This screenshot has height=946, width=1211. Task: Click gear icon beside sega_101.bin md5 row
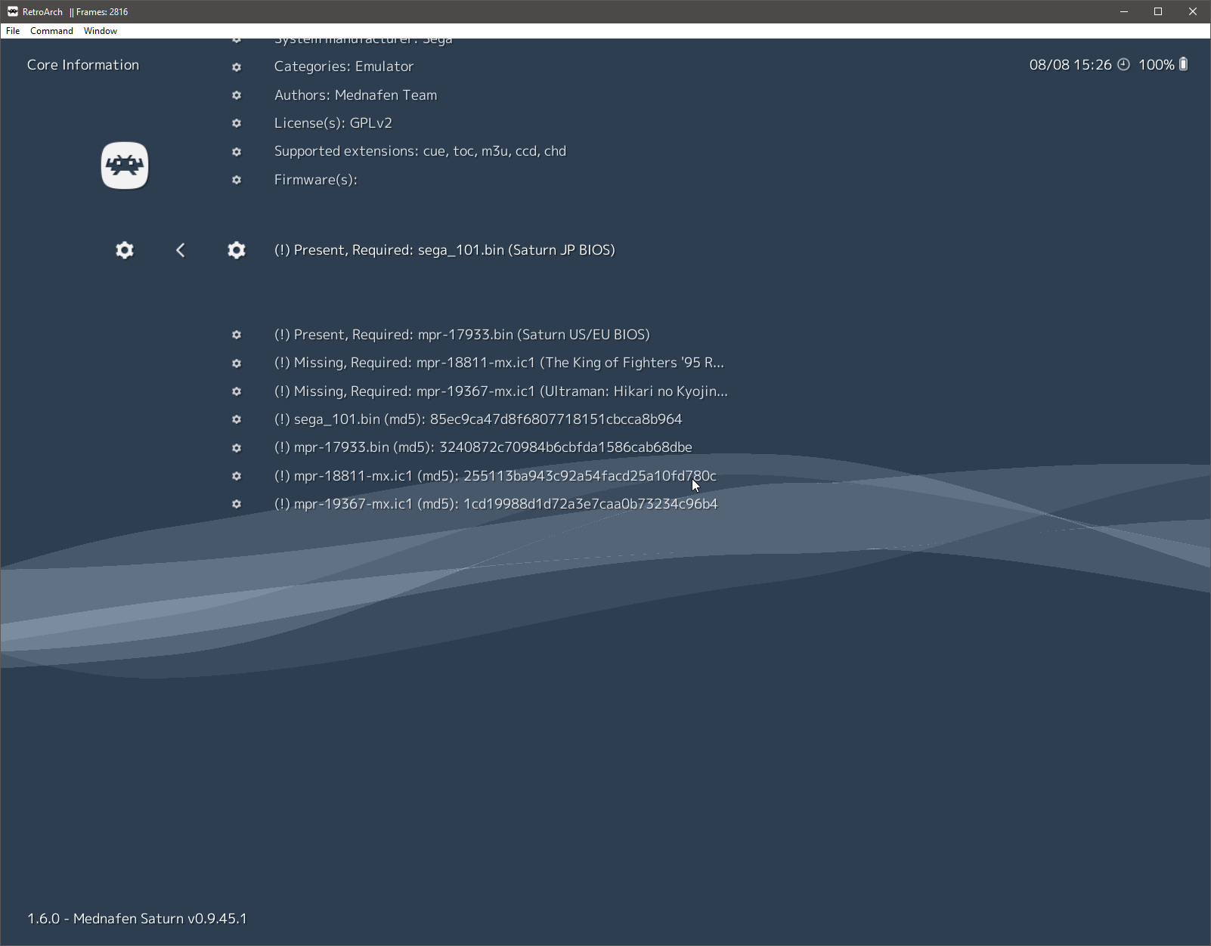tap(237, 419)
